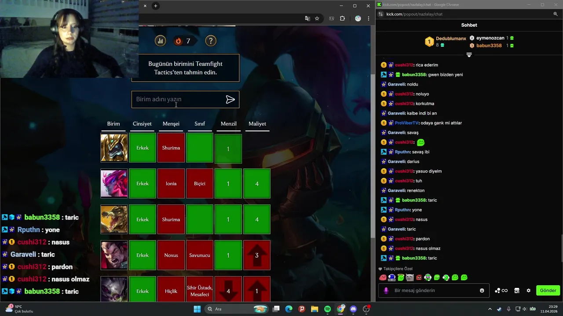Click the Chrome profile avatar

point(358,18)
